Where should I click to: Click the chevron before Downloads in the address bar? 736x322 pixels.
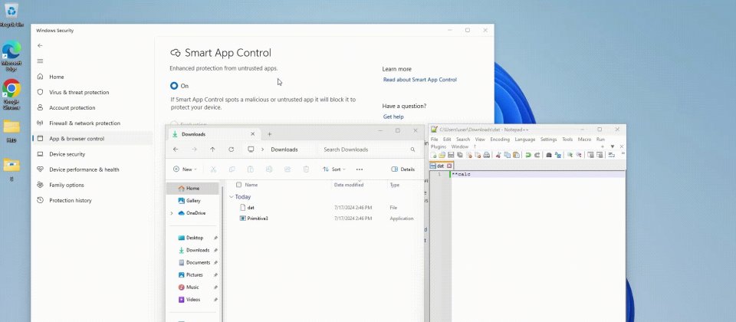click(262, 149)
